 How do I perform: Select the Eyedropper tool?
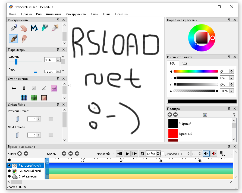click(x=55, y=28)
